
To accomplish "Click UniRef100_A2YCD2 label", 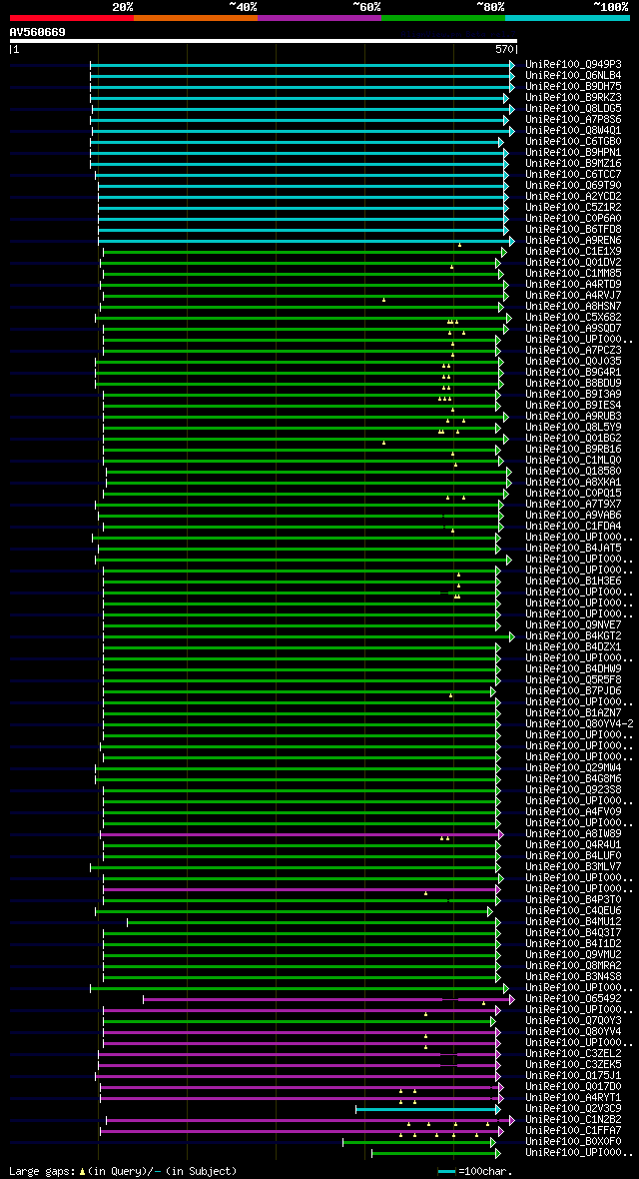I will tap(573, 196).
